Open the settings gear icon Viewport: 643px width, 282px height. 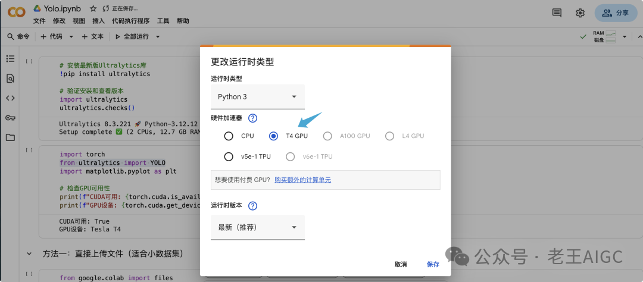580,12
